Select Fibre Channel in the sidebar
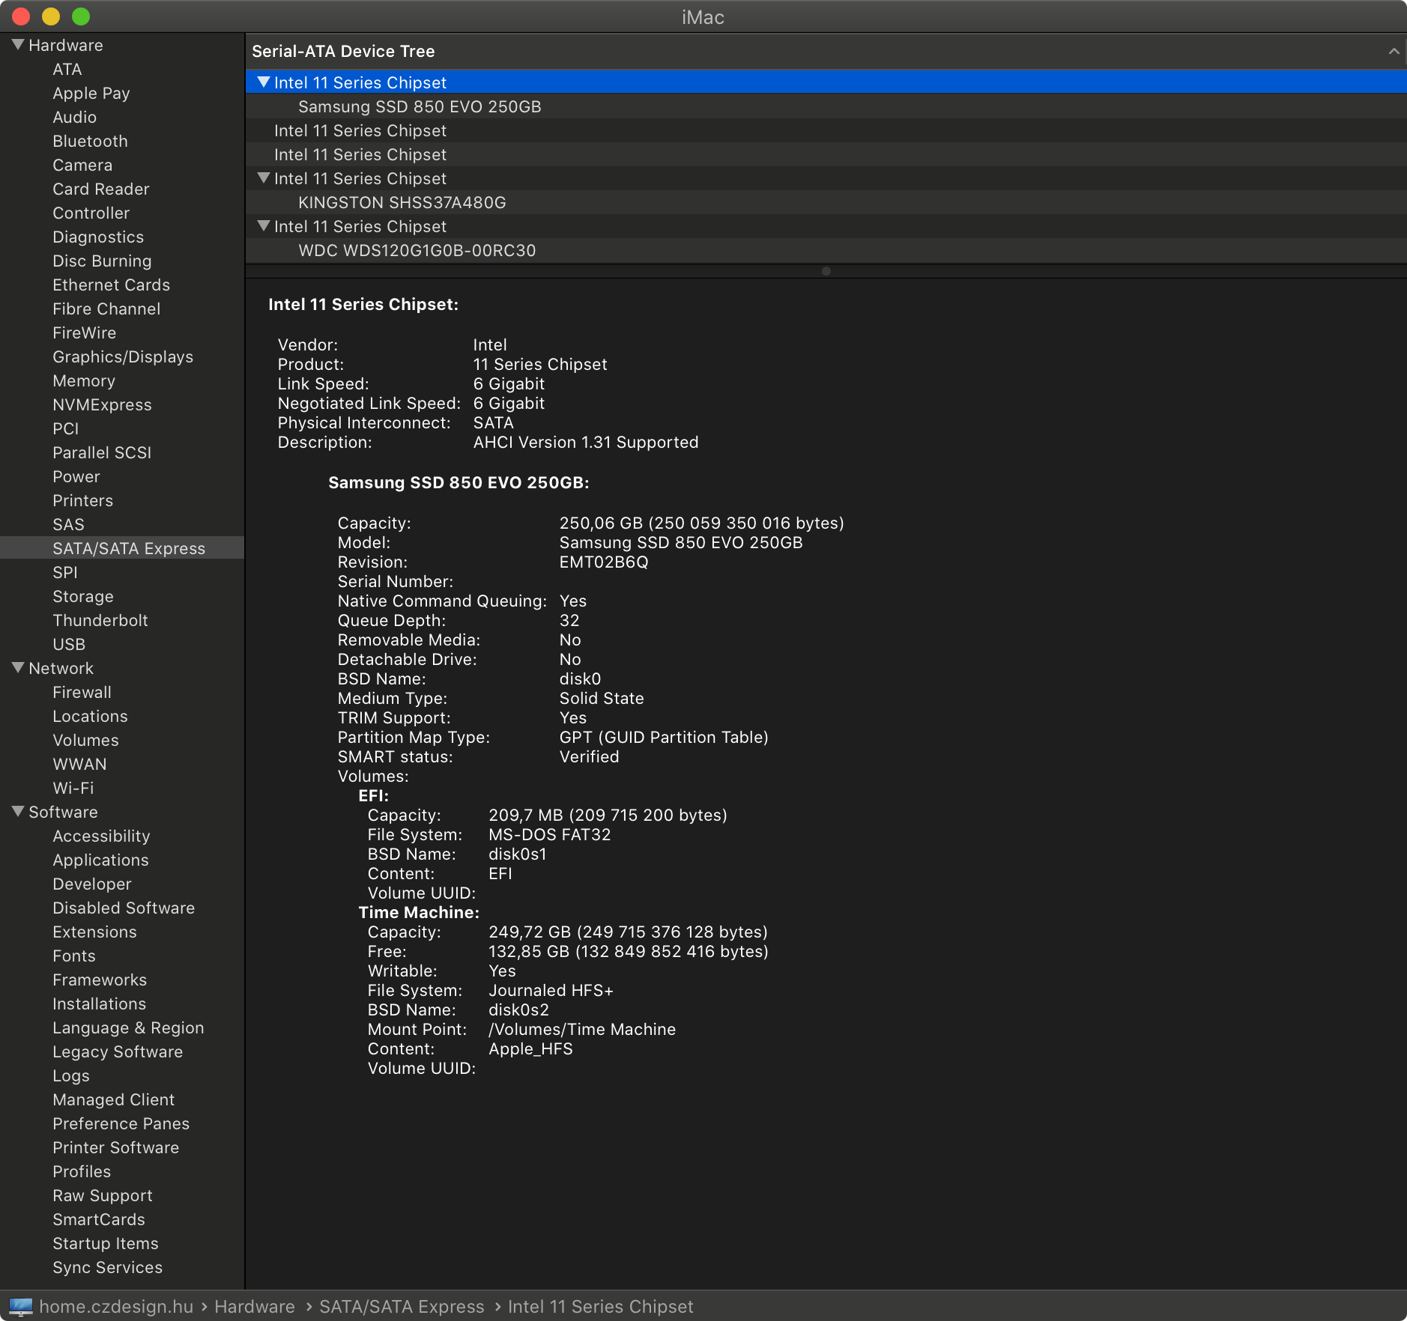 [106, 309]
